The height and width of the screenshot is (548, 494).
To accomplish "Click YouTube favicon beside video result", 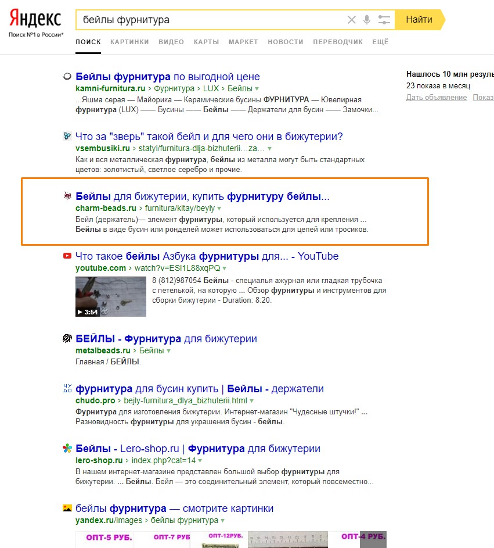I will click(x=67, y=256).
